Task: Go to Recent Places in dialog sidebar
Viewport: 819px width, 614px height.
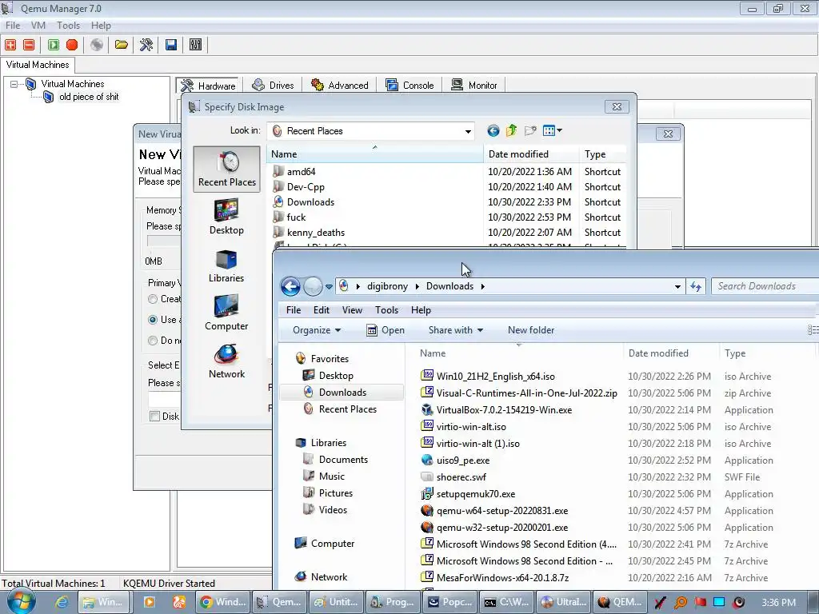Action: pyautogui.click(x=226, y=169)
